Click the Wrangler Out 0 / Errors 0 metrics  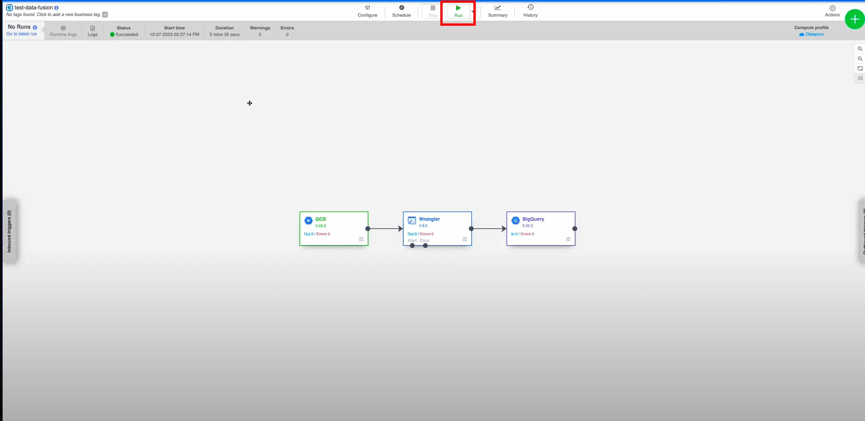(421, 234)
